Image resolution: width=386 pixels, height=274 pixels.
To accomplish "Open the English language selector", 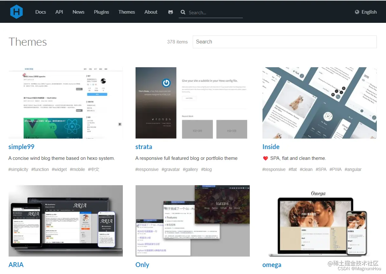I will [366, 12].
